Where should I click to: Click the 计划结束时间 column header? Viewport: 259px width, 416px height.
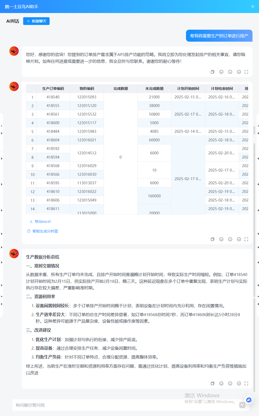(x=222, y=89)
